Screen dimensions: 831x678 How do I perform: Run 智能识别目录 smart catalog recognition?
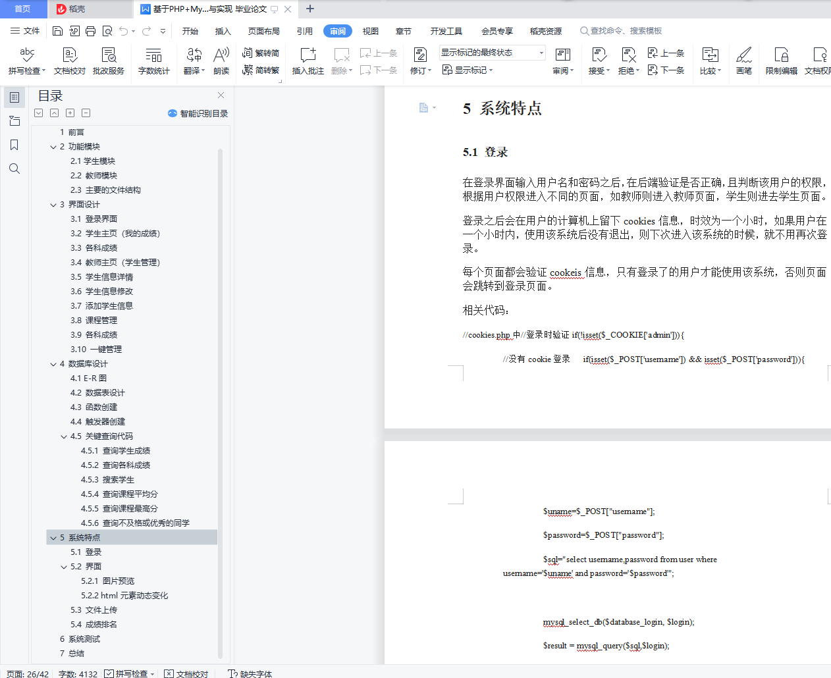[198, 113]
